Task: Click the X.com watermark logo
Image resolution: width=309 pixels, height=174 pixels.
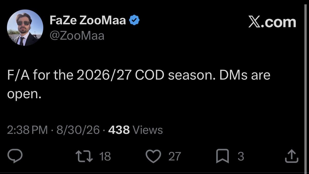Action: [272, 22]
